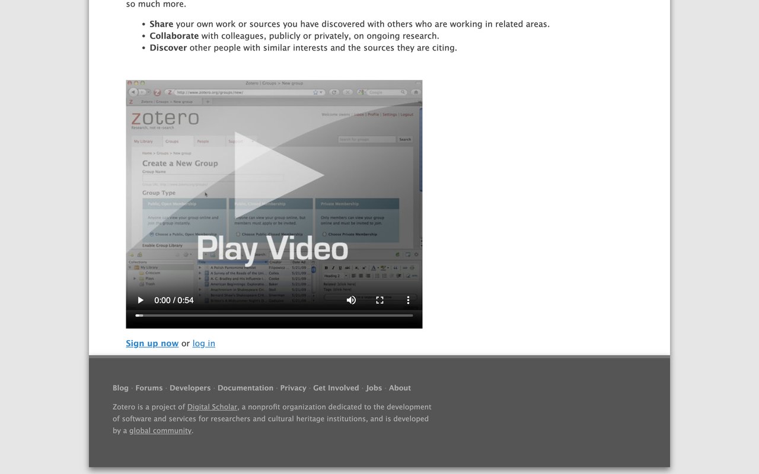Click the bold word "Collaborate" in the list
Screen dimensions: 759x474
click(174, 36)
